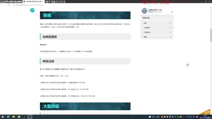Click the chevron on the 小型改动 row
This screenshot has height=119, width=212.
[x=170, y=32]
